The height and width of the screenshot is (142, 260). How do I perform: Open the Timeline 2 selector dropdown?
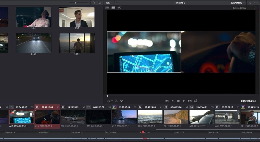(x=181, y=3)
